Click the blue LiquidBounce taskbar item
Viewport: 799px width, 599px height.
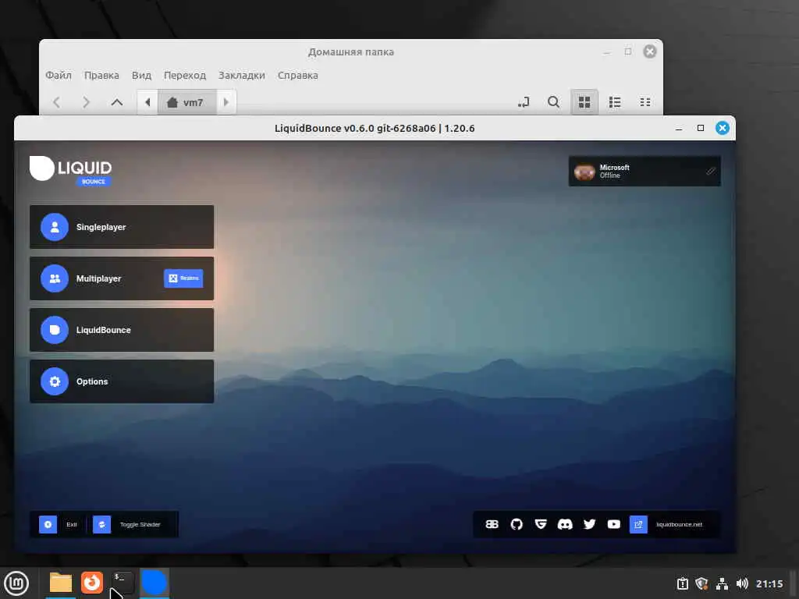click(154, 583)
